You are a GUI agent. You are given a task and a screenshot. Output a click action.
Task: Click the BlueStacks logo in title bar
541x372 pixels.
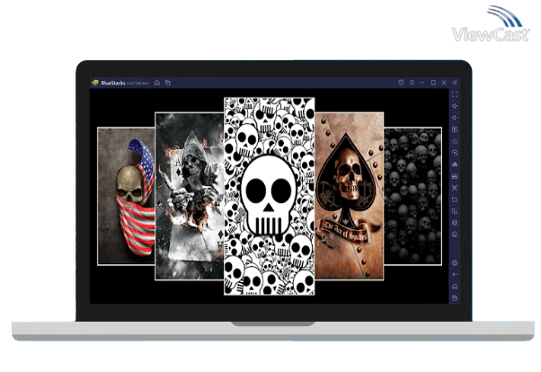(x=95, y=83)
